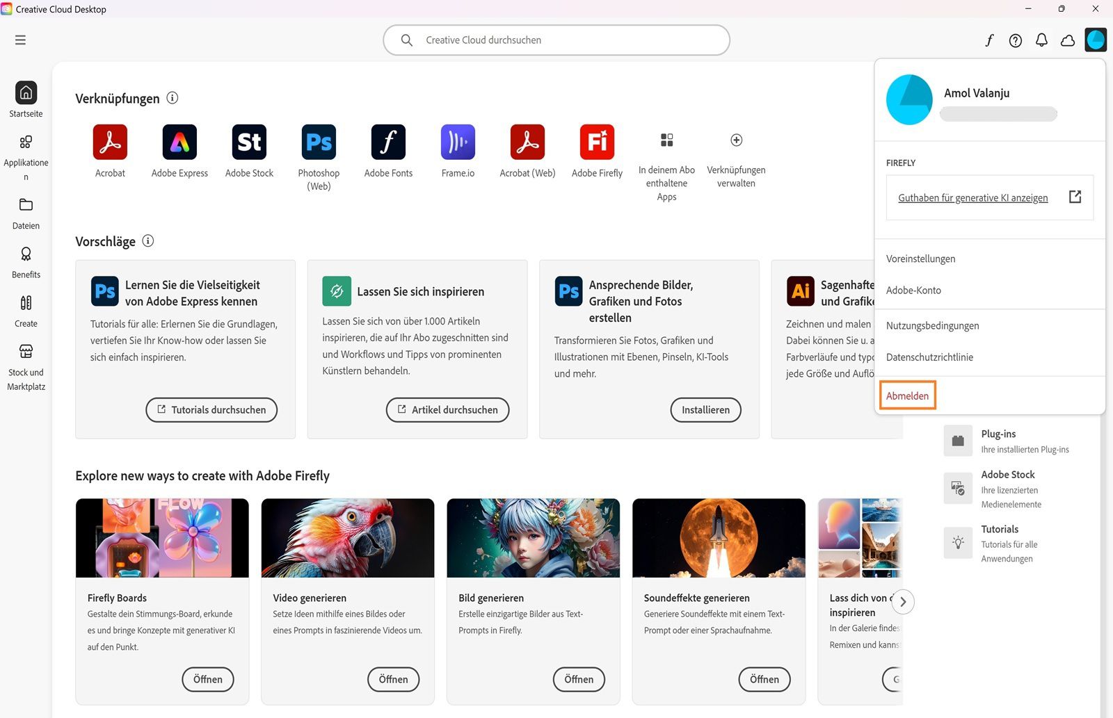
Task: Choose Abmelden to sign out
Action: point(907,395)
